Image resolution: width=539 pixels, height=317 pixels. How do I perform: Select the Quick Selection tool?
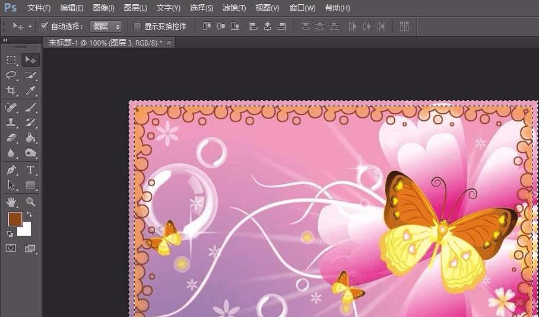point(31,75)
